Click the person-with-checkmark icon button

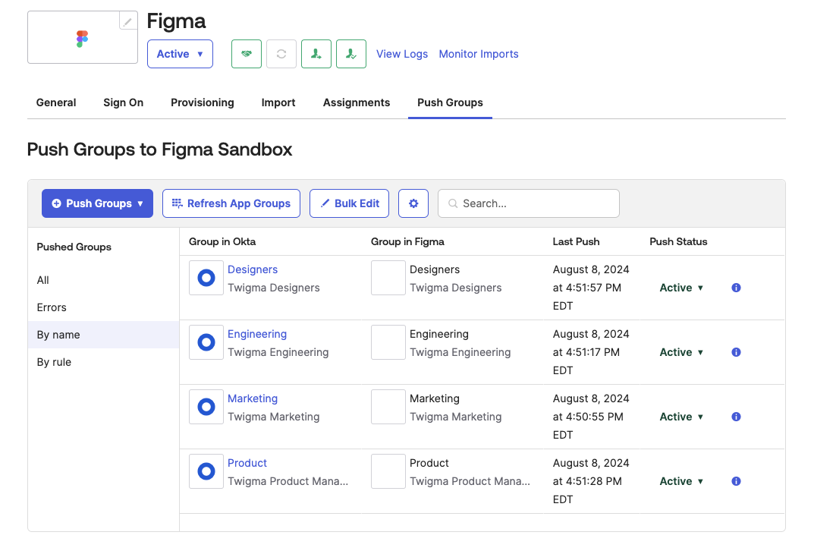(x=351, y=54)
